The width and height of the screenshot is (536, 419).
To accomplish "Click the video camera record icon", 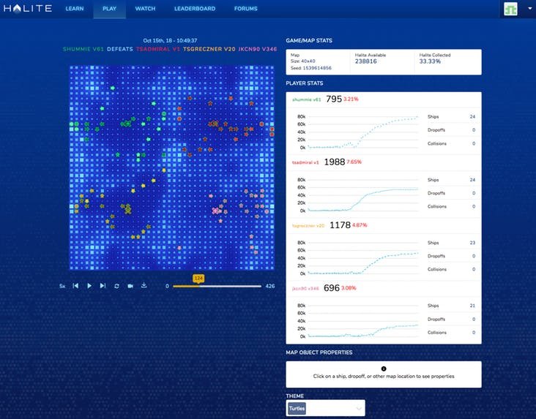I will (130, 286).
